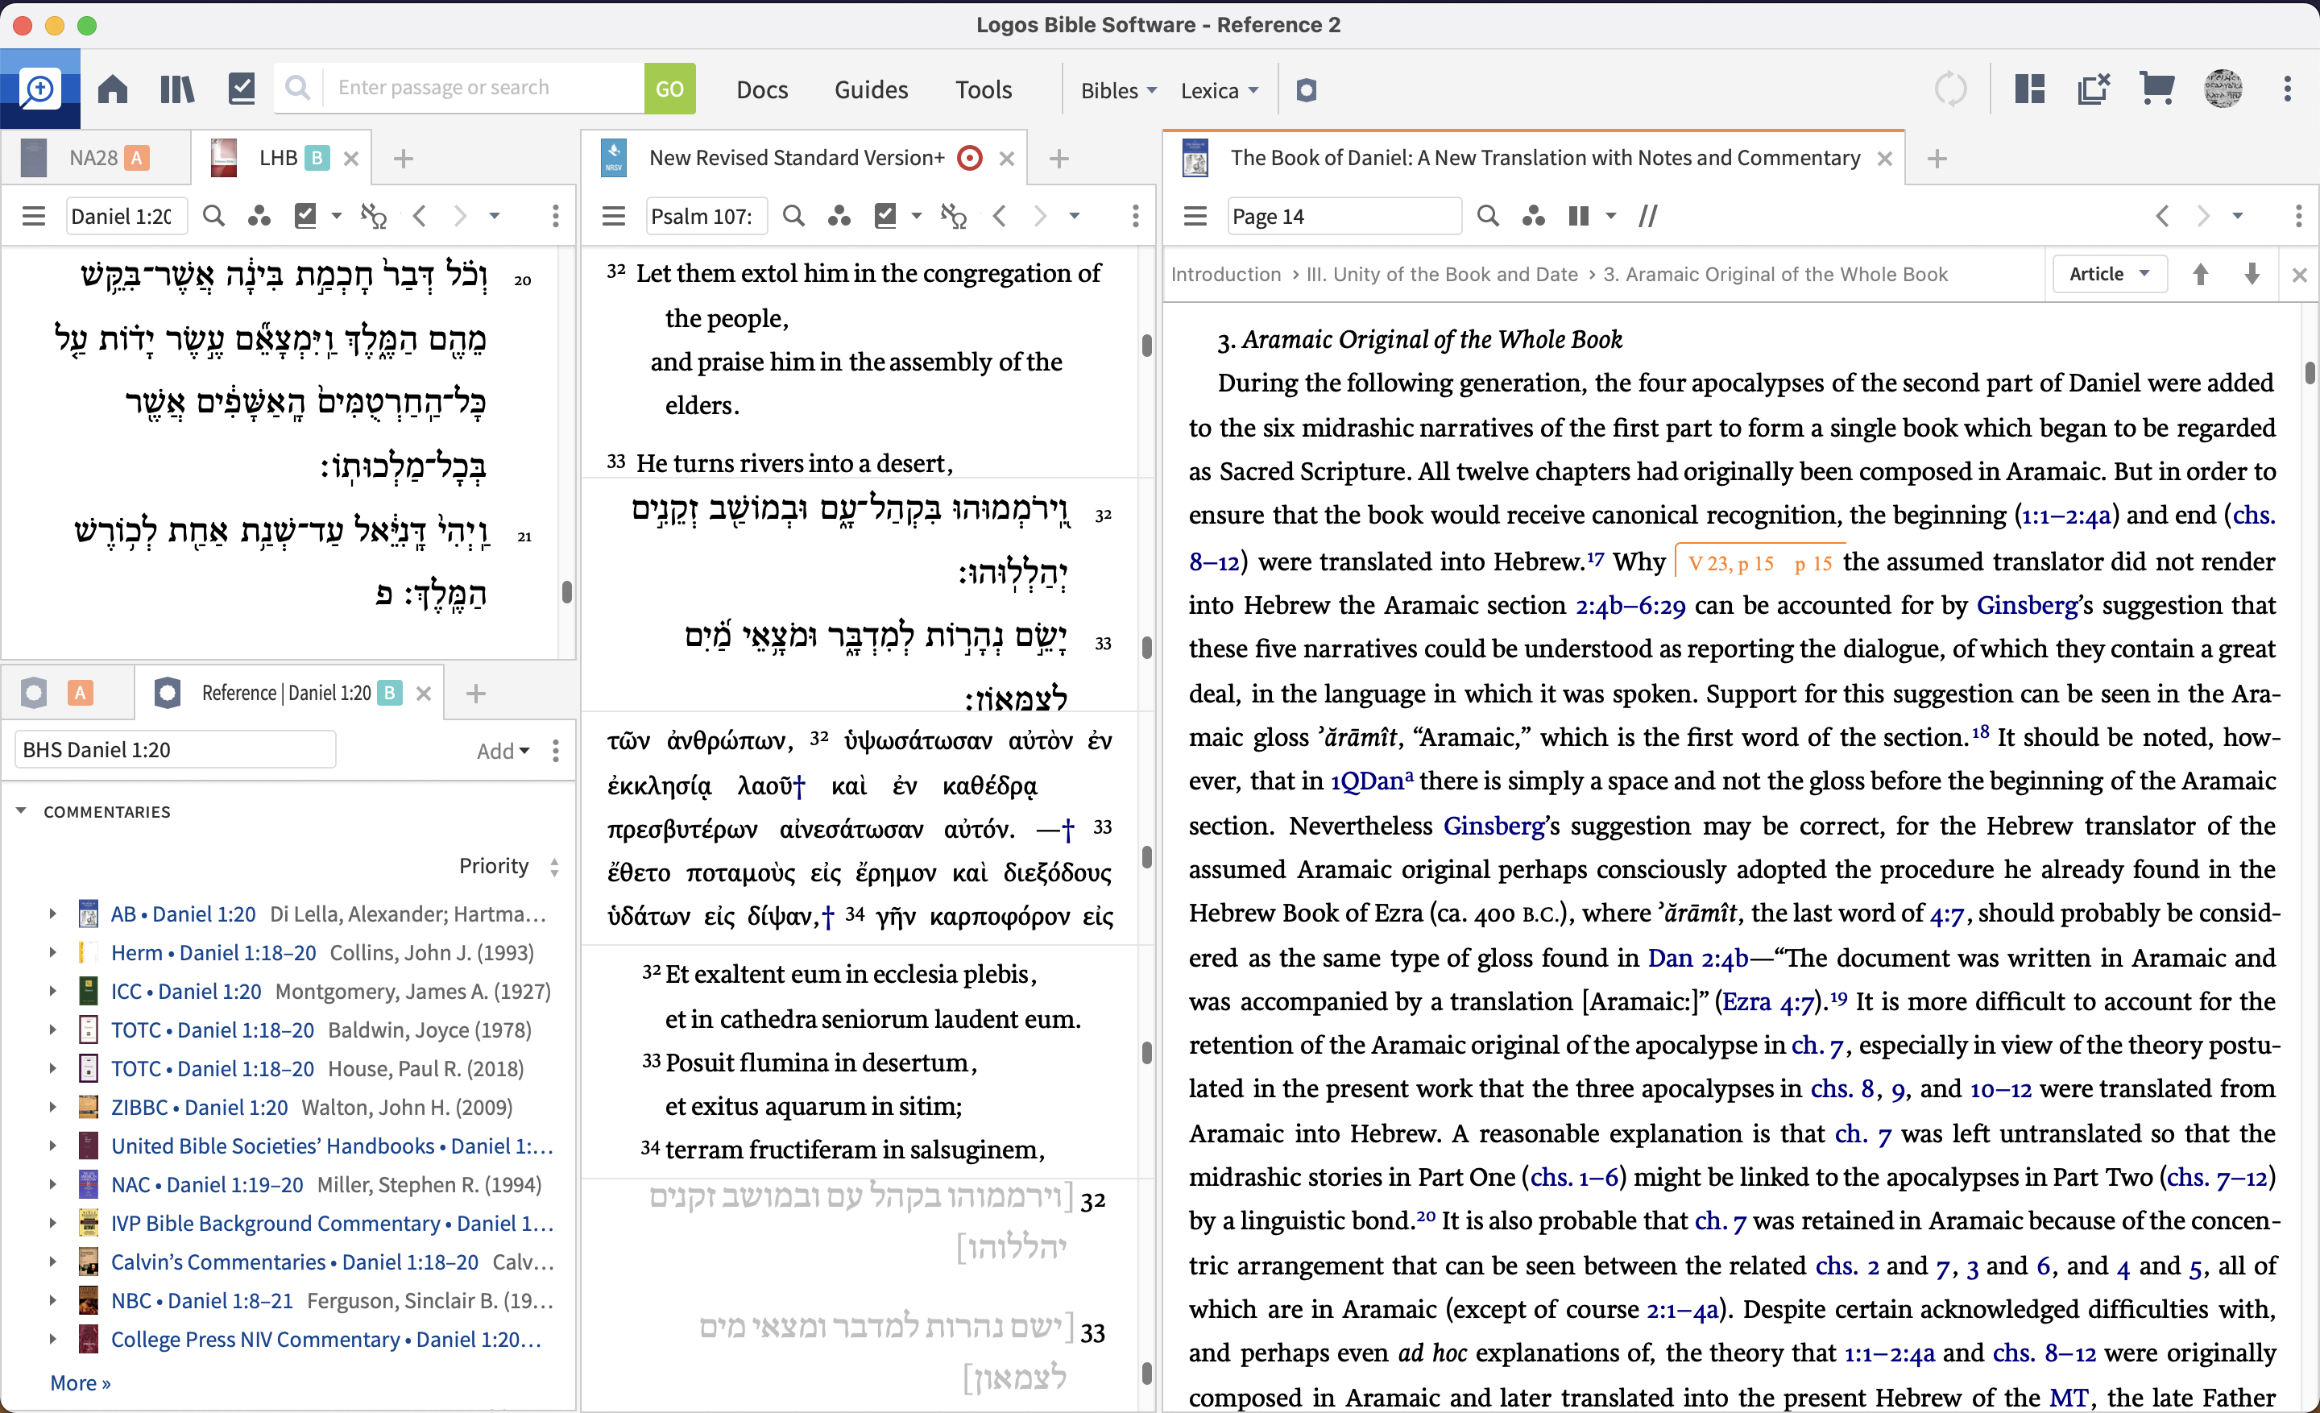Open NAC Daniel 1:19–20 commentary link
The height and width of the screenshot is (1413, 2320).
coord(207,1184)
